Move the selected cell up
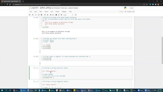The height and width of the screenshot is (92, 163). point(45,15)
